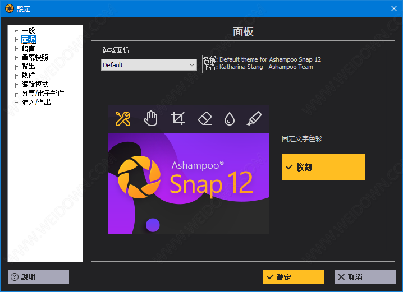Click the yellow 按鈕 sample button
403x292 pixels.
324,167
